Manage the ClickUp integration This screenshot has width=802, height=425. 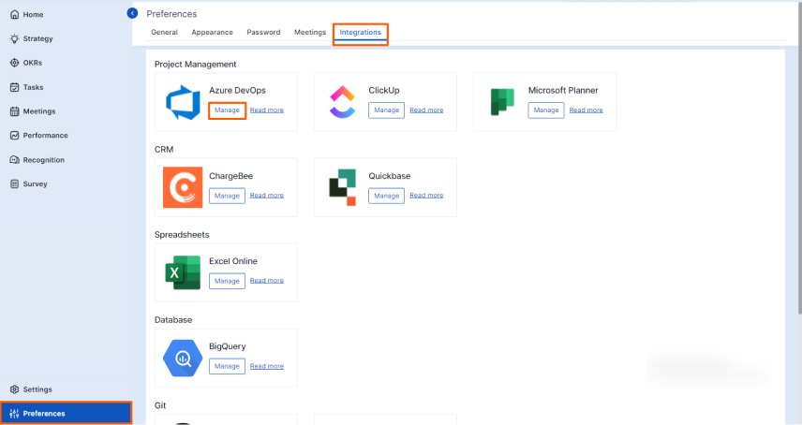(x=386, y=110)
